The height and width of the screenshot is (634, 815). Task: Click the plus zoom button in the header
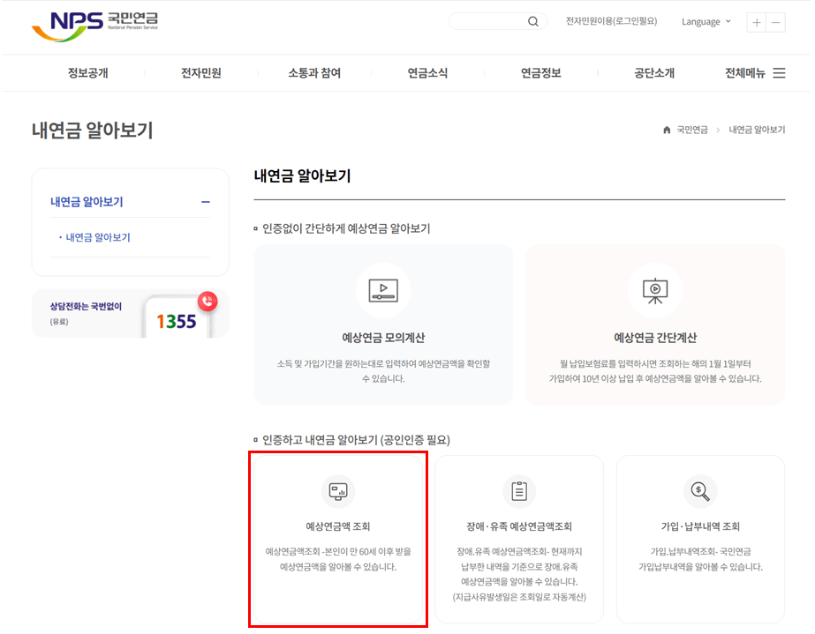pyautogui.click(x=756, y=21)
